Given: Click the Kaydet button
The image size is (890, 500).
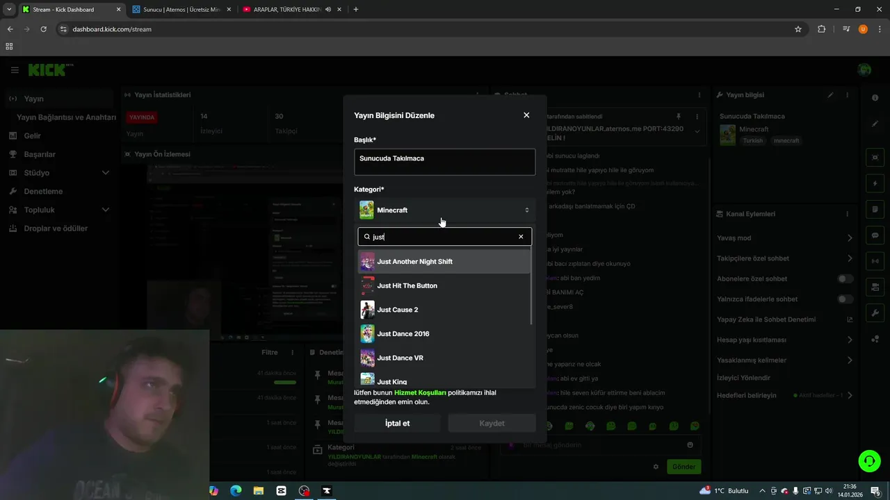Looking at the screenshot, I should (492, 423).
